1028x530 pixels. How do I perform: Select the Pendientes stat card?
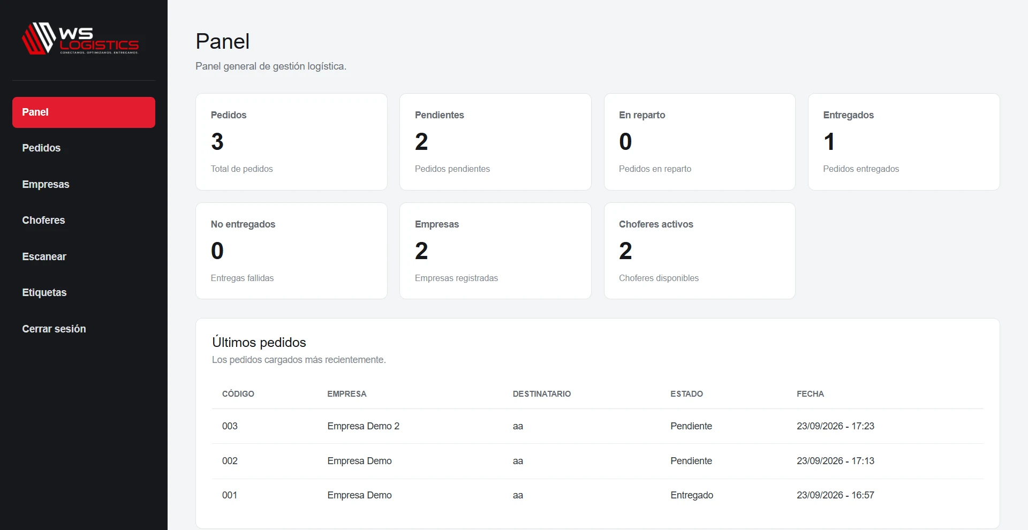pyautogui.click(x=495, y=142)
